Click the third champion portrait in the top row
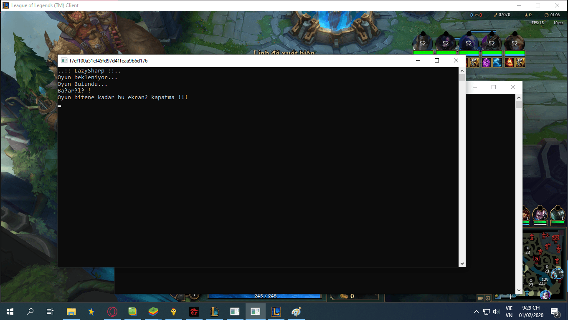This screenshot has height=320, width=568. (x=469, y=42)
